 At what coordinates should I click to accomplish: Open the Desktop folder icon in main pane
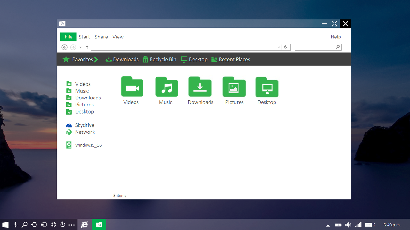[267, 87]
